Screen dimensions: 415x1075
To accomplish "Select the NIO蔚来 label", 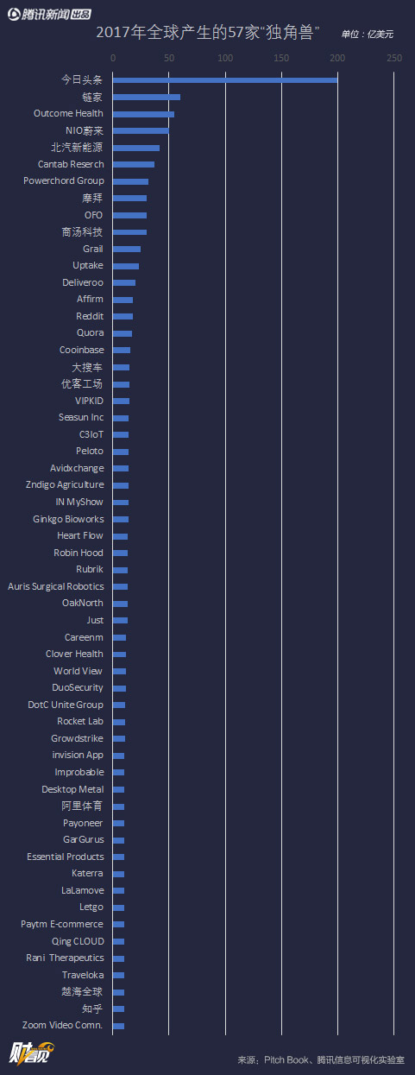I will click(x=85, y=130).
